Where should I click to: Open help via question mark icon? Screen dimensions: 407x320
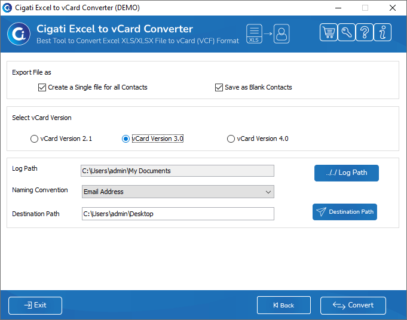click(365, 32)
